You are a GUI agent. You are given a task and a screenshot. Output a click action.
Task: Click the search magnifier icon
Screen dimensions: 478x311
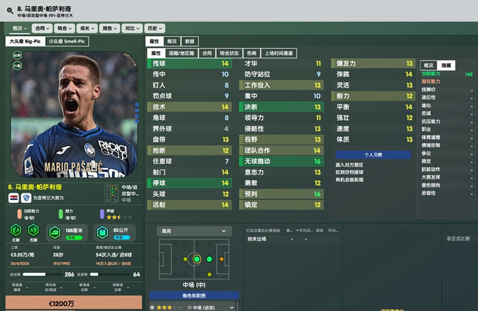click(10, 11)
